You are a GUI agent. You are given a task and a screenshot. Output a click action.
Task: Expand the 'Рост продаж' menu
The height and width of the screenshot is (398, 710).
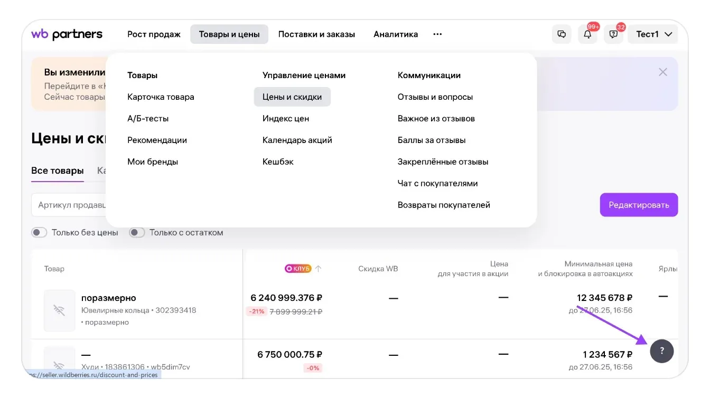click(x=154, y=34)
